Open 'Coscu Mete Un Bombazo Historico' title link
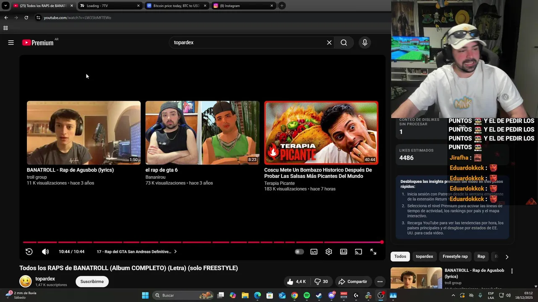The image size is (538, 302). [x=318, y=173]
